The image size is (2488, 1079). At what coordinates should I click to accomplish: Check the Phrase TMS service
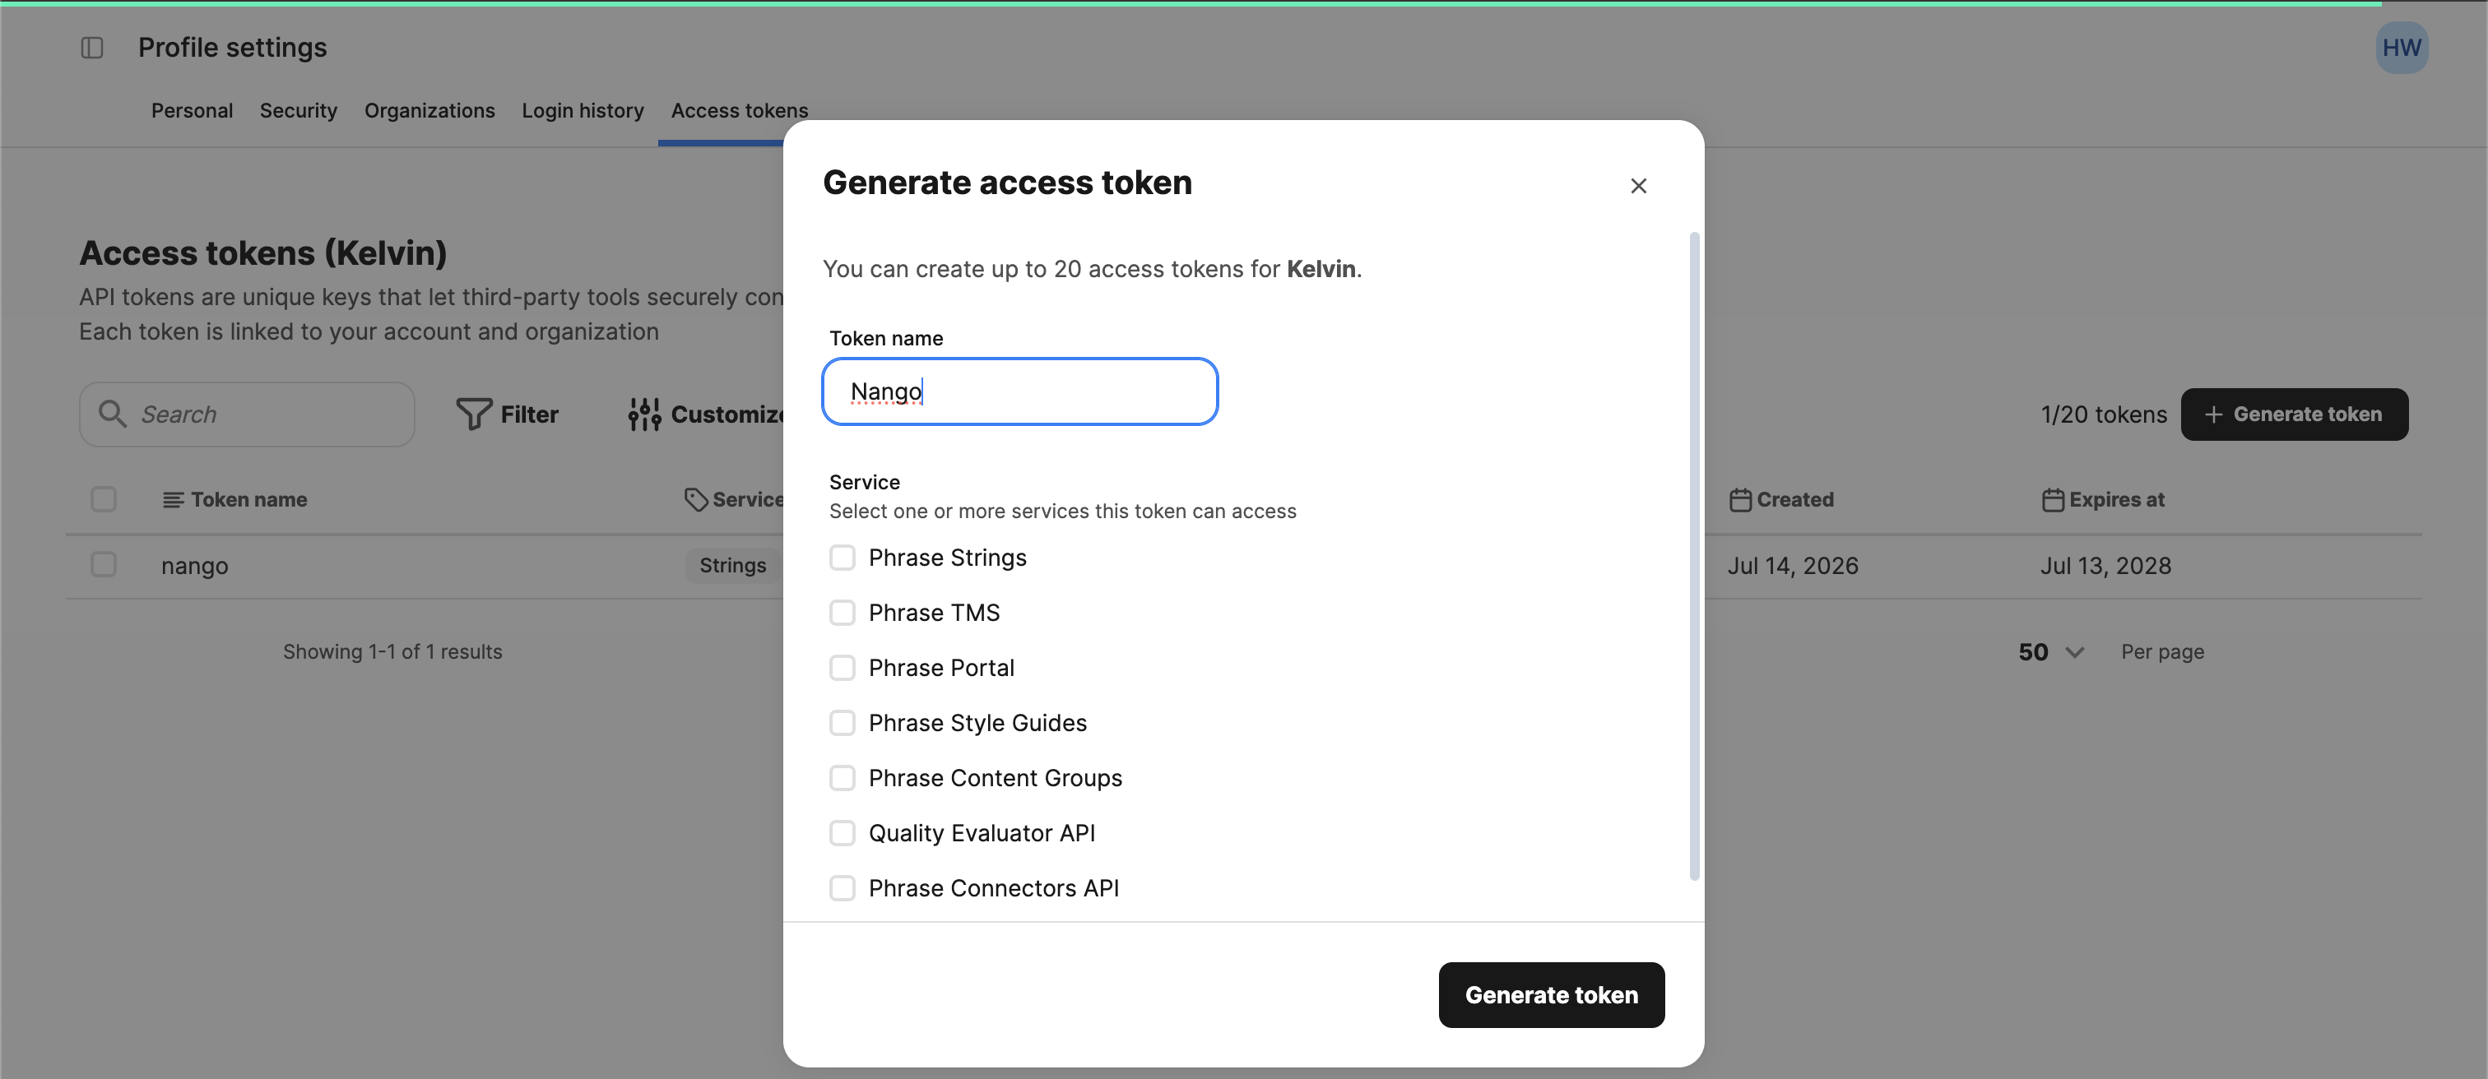tap(842, 613)
